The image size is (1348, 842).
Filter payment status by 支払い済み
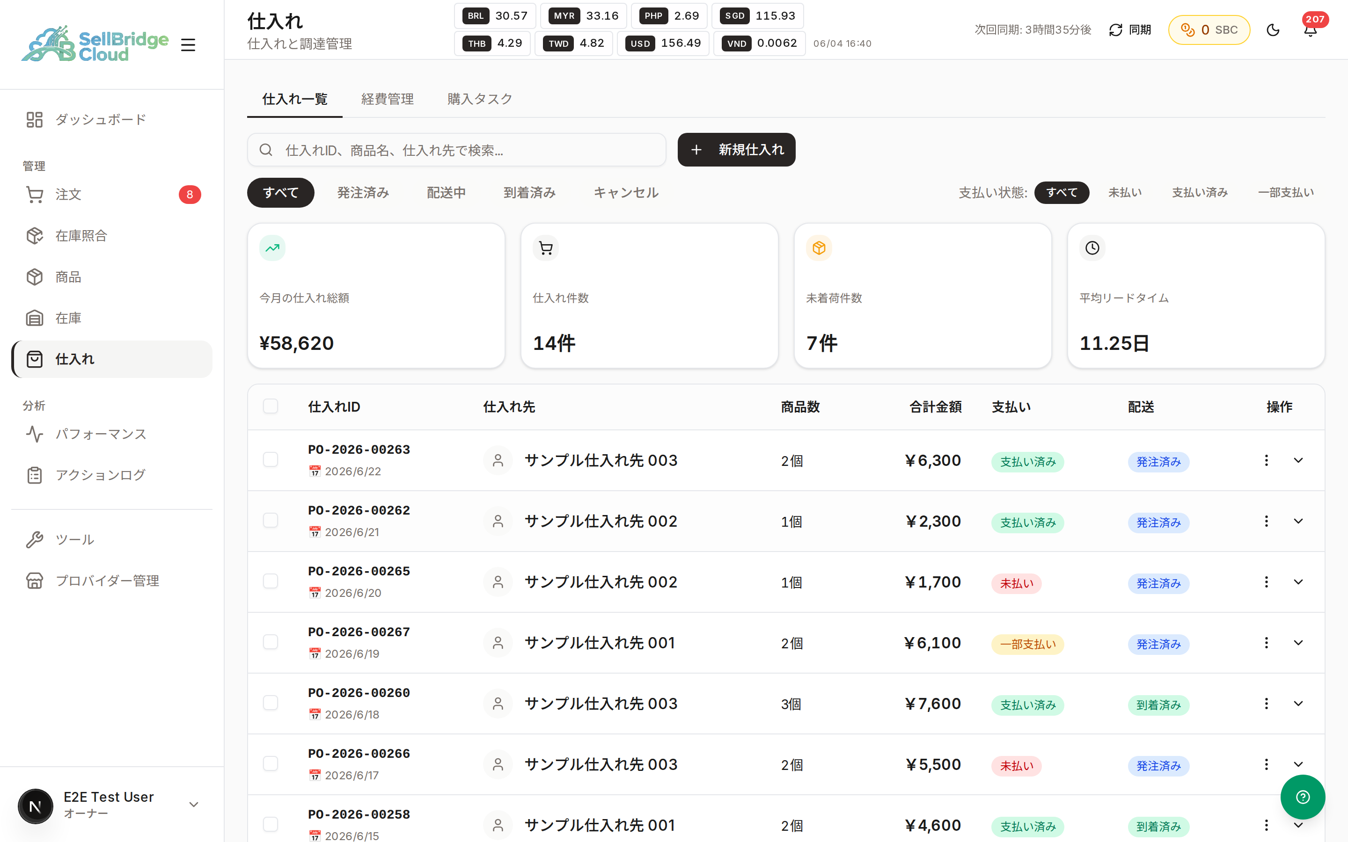[x=1200, y=193]
